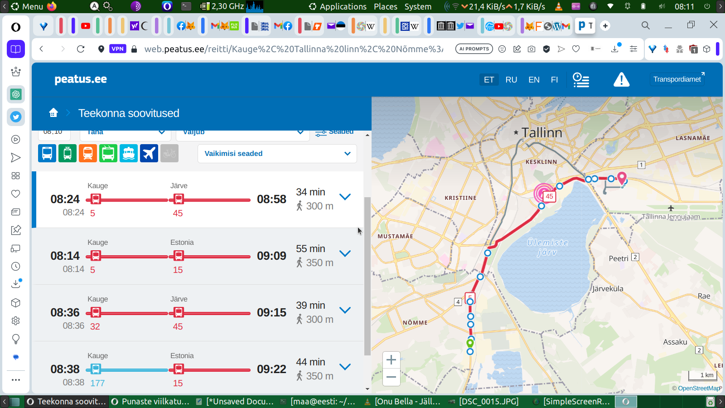Open sidebar Settings gear icon
Image resolution: width=725 pixels, height=408 pixels.
16,321
